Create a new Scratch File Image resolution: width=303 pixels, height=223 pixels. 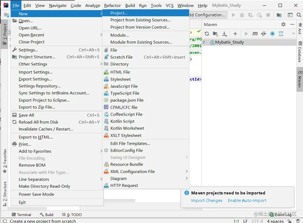coord(146,57)
